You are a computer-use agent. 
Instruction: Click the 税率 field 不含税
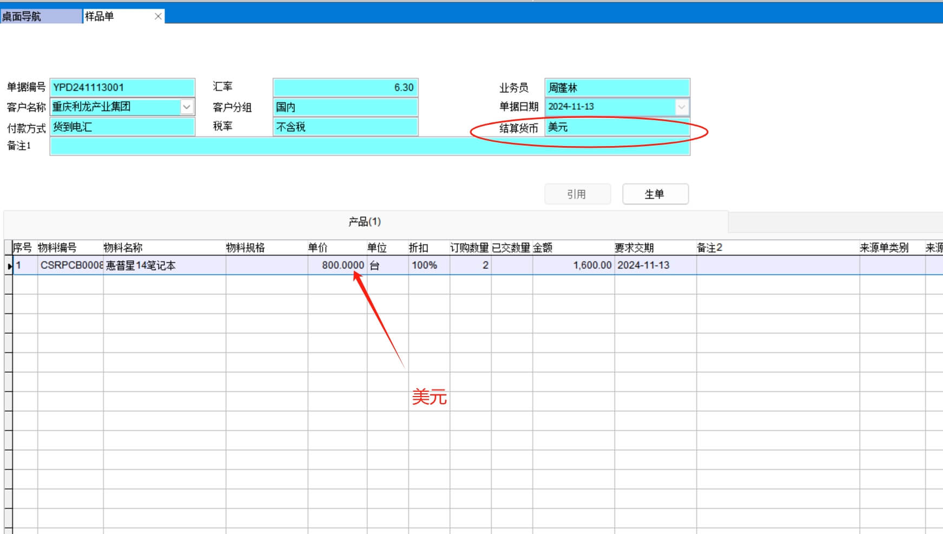[345, 127]
